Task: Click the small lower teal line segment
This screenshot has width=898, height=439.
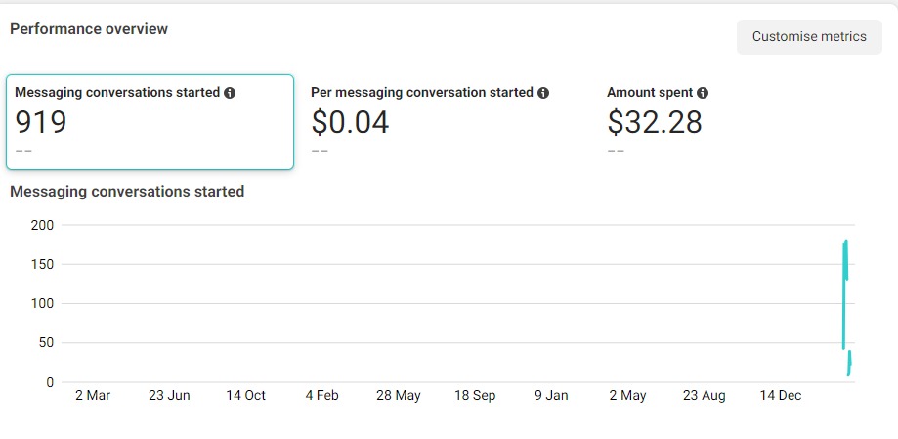Action: [x=849, y=364]
